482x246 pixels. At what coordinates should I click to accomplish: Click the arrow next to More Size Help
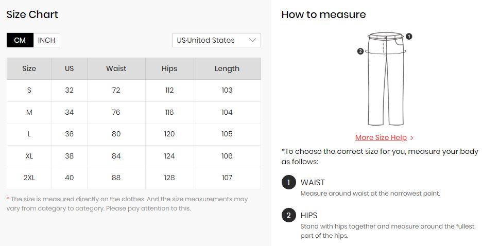(x=412, y=138)
